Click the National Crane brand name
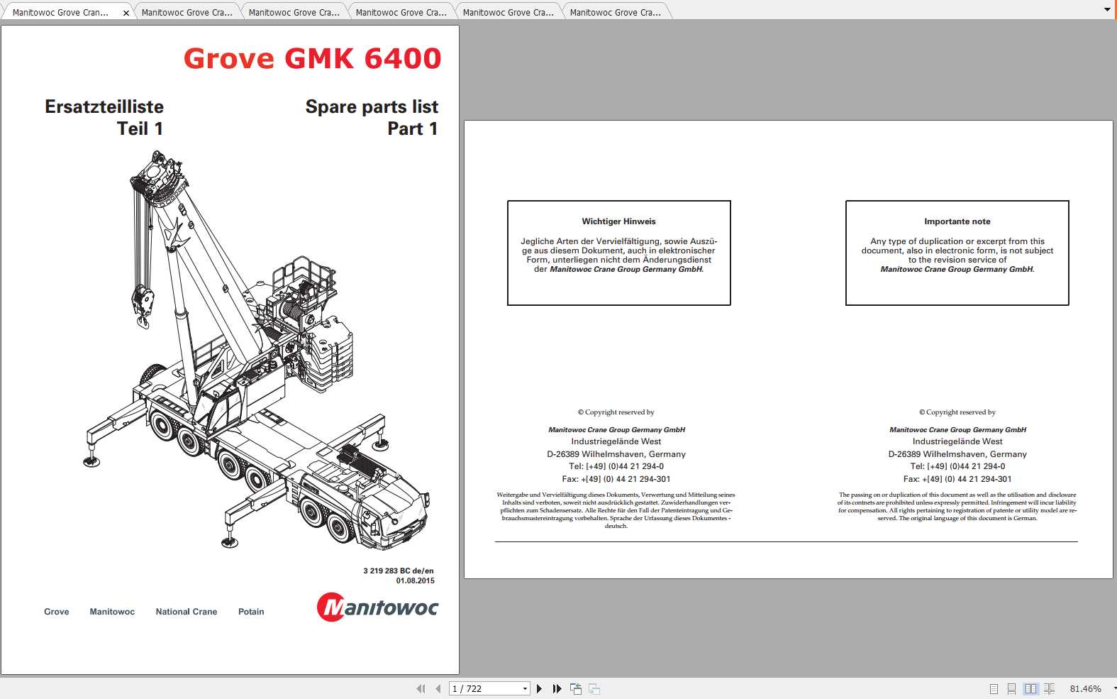Viewport: 1117px width, 699px height. pos(187,612)
